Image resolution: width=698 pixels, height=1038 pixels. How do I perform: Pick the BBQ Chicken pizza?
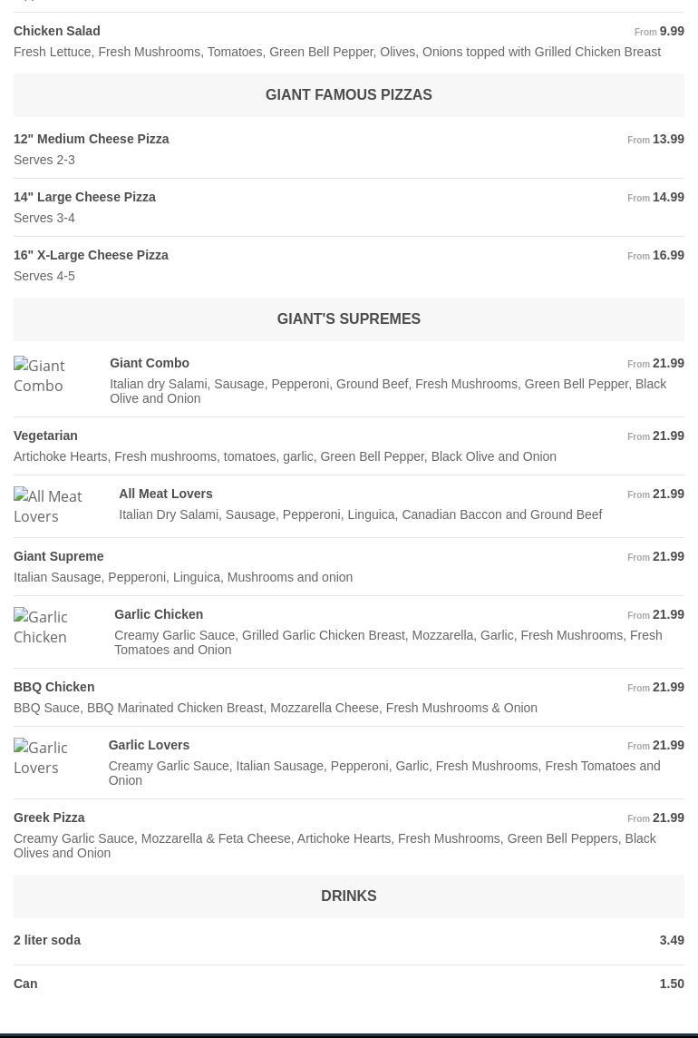click(54, 687)
